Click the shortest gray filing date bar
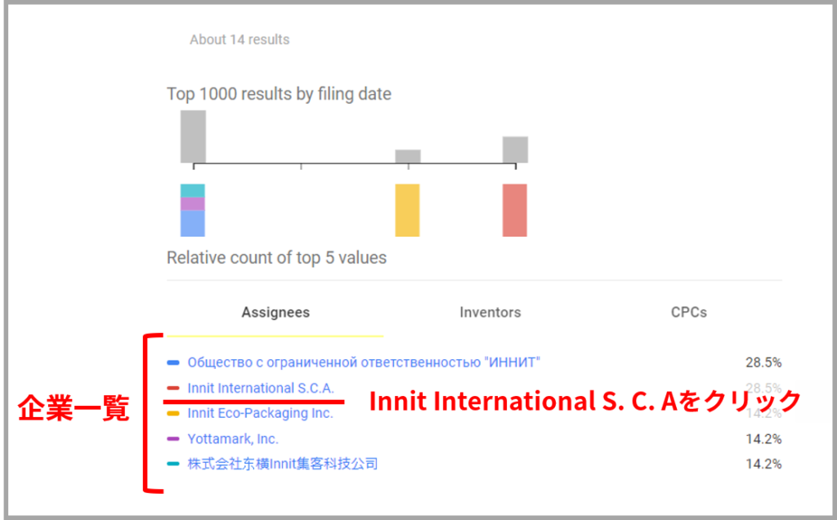 [408, 156]
